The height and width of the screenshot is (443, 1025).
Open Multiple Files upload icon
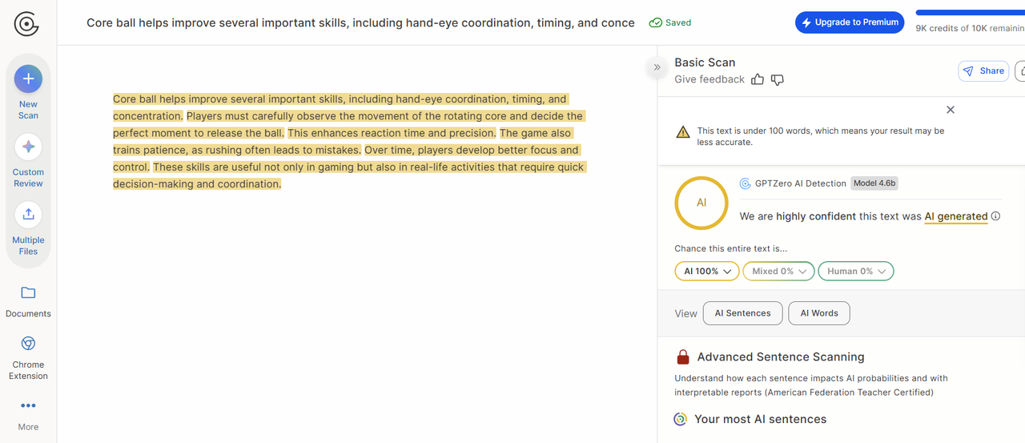tap(28, 215)
